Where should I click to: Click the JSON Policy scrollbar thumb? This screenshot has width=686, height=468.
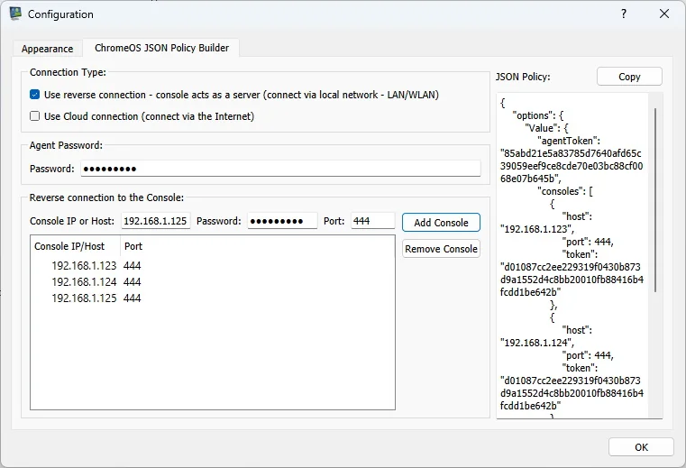click(x=655, y=199)
